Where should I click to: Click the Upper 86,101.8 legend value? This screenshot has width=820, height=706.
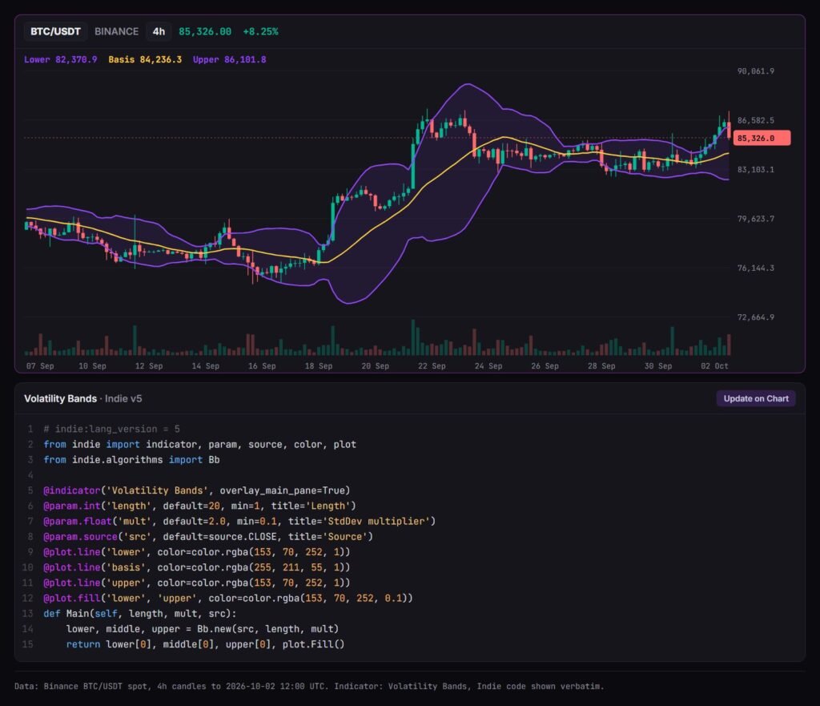[230, 59]
